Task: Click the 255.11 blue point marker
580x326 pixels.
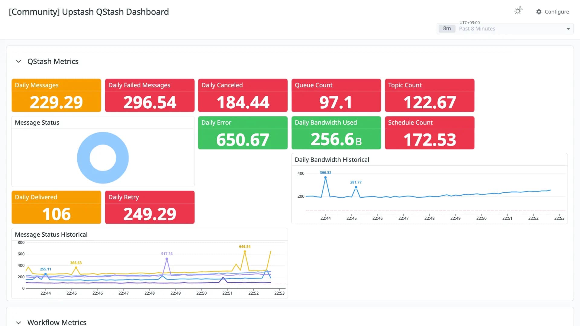Action: 46,274
